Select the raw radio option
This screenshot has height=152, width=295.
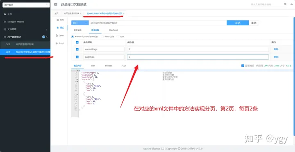[x=118, y=37]
